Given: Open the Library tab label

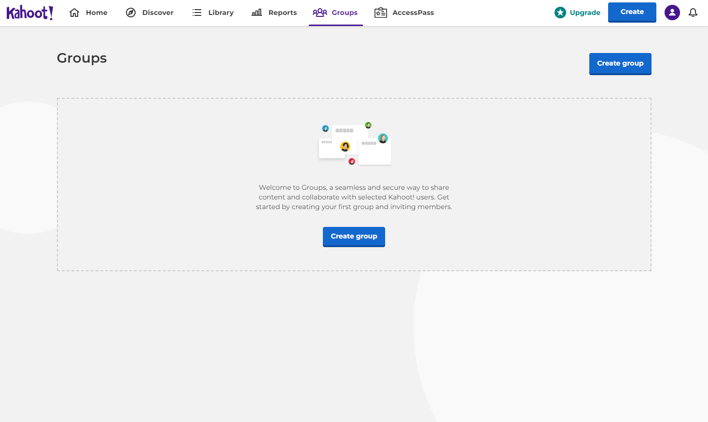Looking at the screenshot, I should [x=221, y=13].
